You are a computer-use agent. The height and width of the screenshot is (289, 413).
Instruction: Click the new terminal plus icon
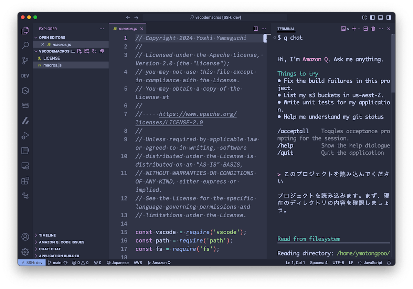tap(354, 29)
